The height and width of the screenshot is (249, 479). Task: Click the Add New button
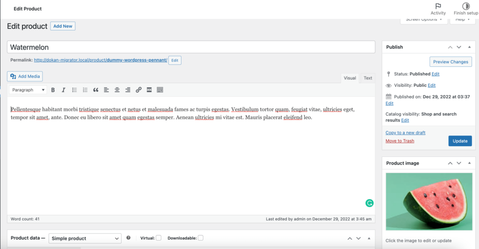point(63,26)
